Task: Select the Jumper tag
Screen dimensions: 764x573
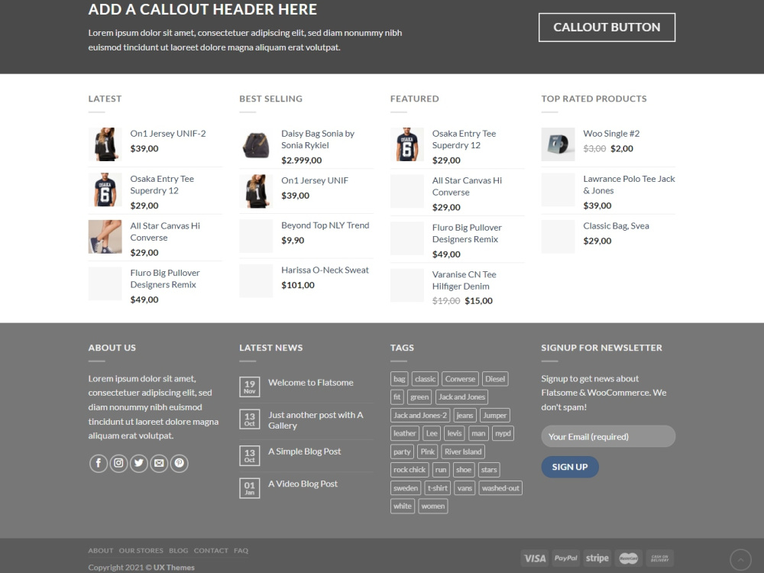Action: coord(494,416)
